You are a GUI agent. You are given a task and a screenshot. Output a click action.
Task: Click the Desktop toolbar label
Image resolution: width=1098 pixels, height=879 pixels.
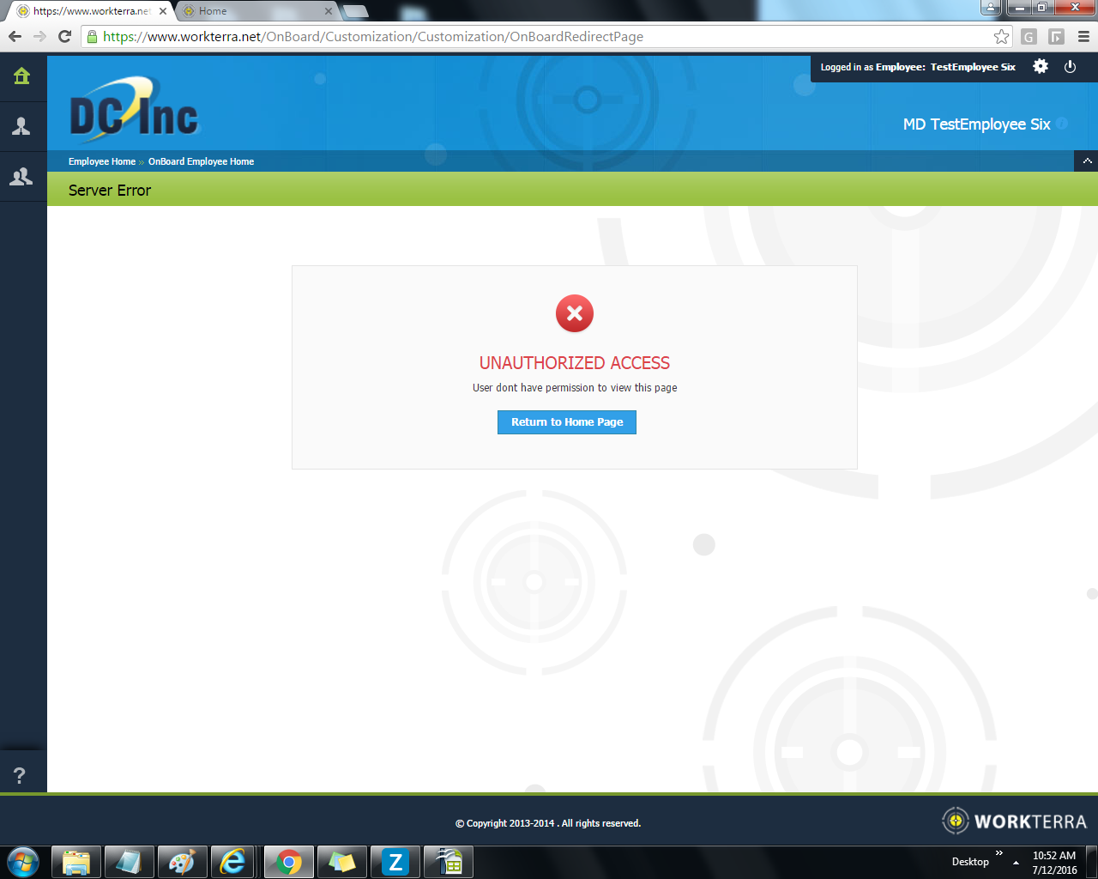pos(970,862)
